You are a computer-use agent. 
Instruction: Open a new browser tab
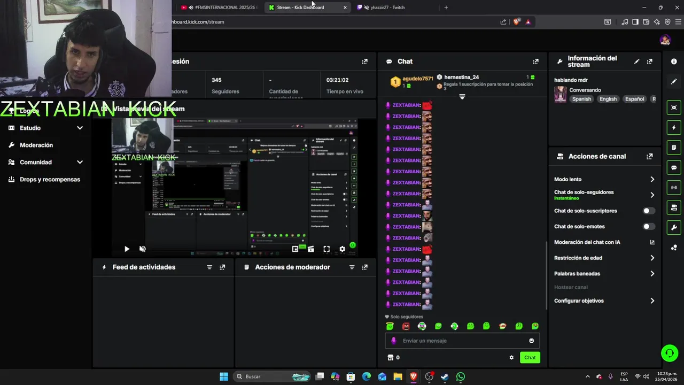point(446,7)
